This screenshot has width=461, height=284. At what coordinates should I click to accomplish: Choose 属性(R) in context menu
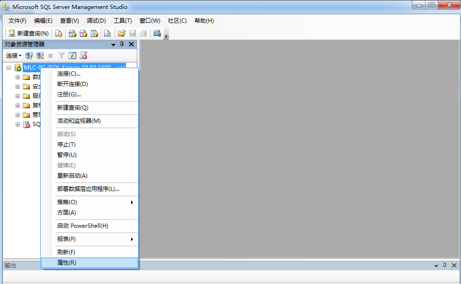[x=89, y=263]
